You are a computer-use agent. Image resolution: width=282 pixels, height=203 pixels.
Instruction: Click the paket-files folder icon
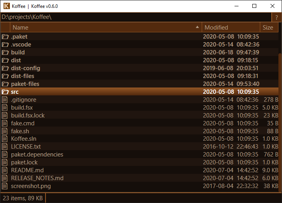(5, 84)
